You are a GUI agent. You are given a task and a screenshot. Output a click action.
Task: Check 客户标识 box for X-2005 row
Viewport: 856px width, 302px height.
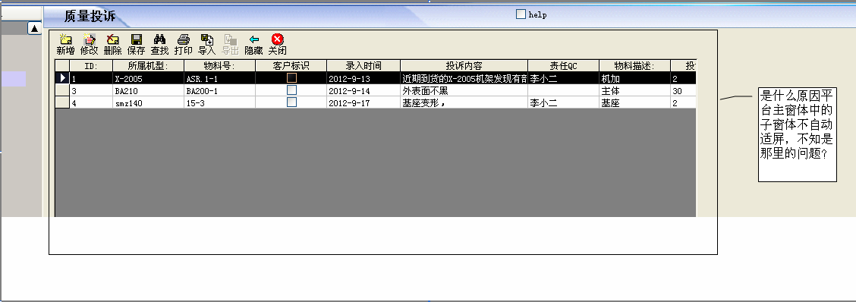click(292, 78)
